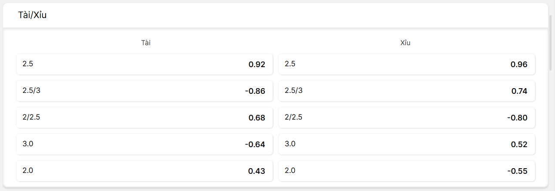Image resolution: width=555 pixels, height=191 pixels.
Task: Click the Xỉu column heading
Action: pyautogui.click(x=405, y=43)
